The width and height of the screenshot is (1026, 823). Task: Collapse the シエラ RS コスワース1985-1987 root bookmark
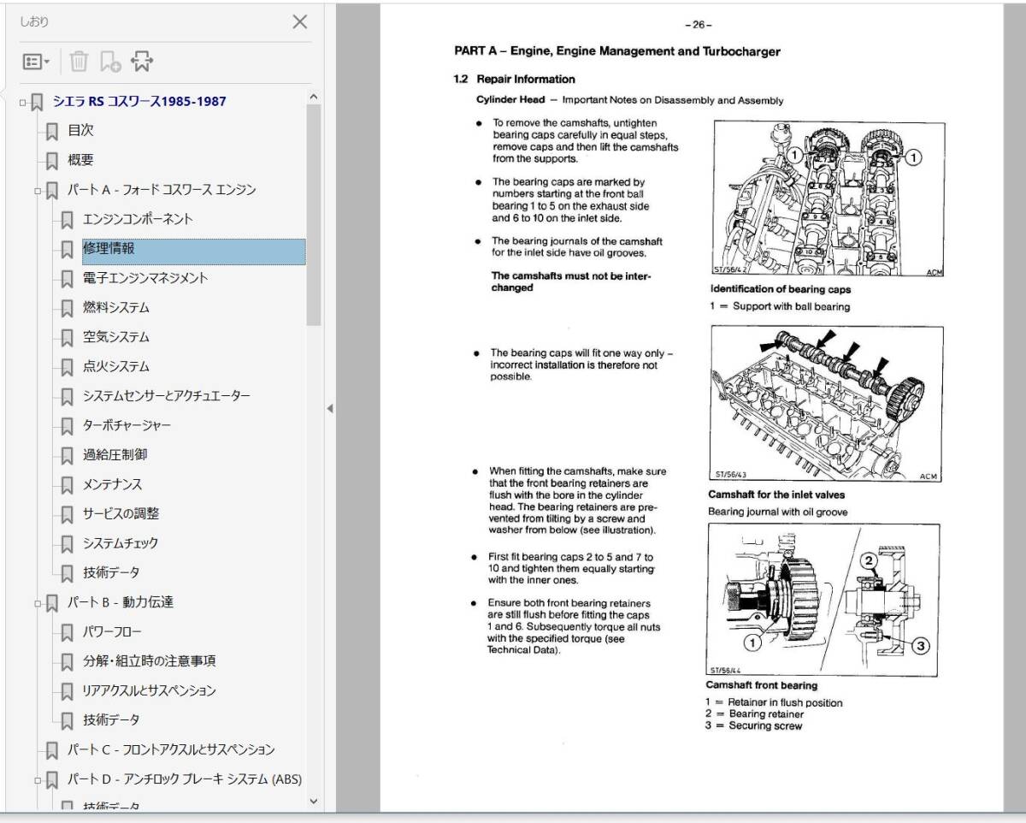click(x=23, y=102)
